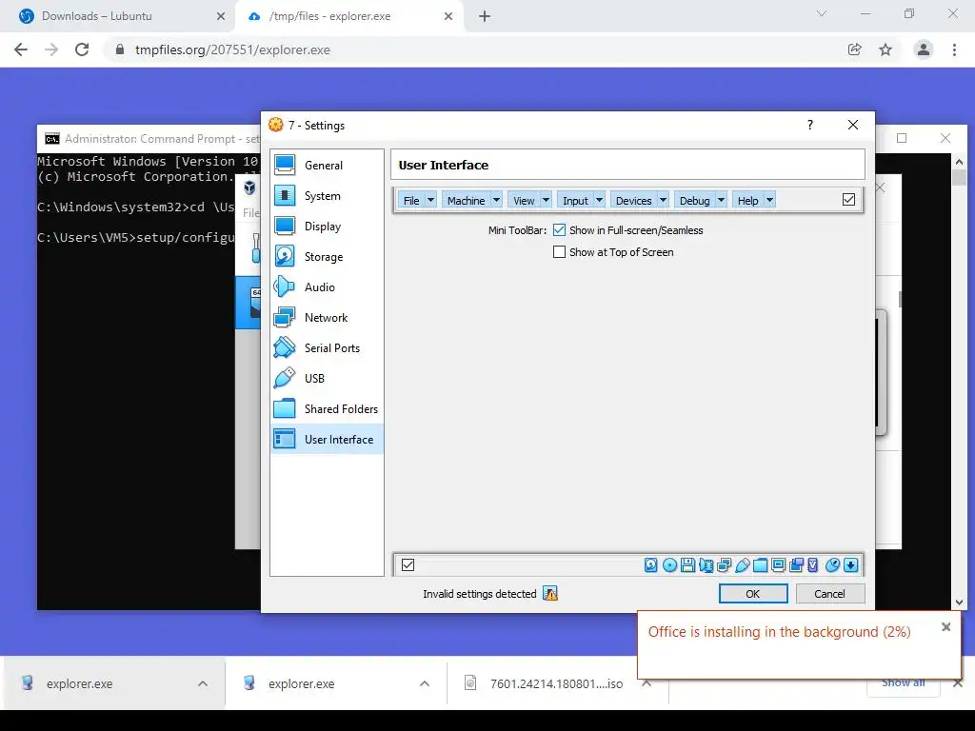Toggle the Network status bar indicator

pos(724,565)
